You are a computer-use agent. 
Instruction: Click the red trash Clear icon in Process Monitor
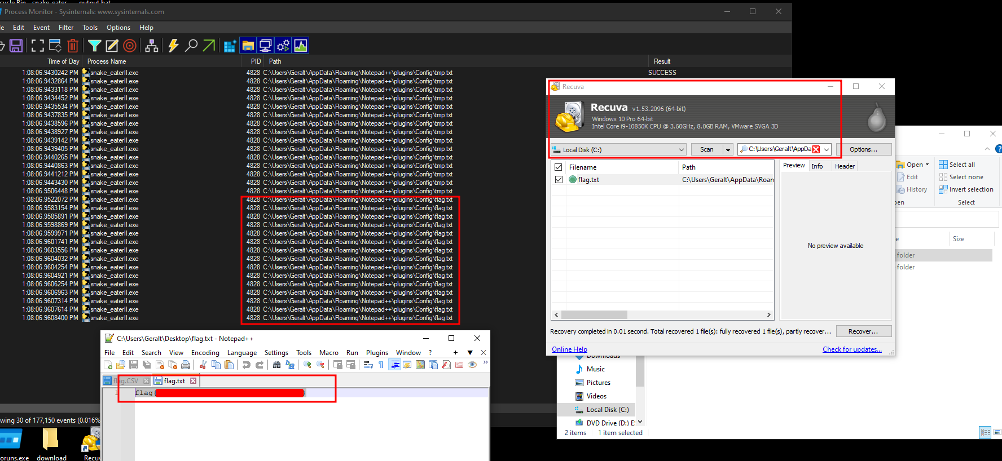[x=73, y=46]
